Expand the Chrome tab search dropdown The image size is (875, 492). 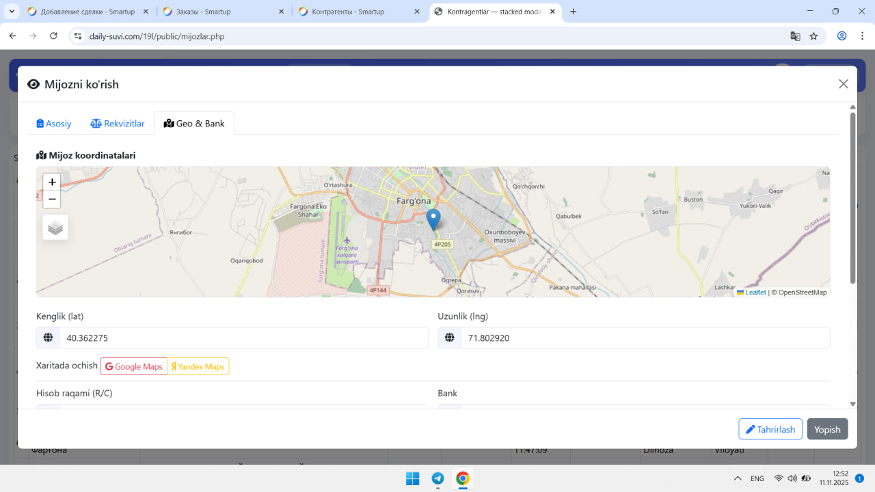[x=12, y=12]
